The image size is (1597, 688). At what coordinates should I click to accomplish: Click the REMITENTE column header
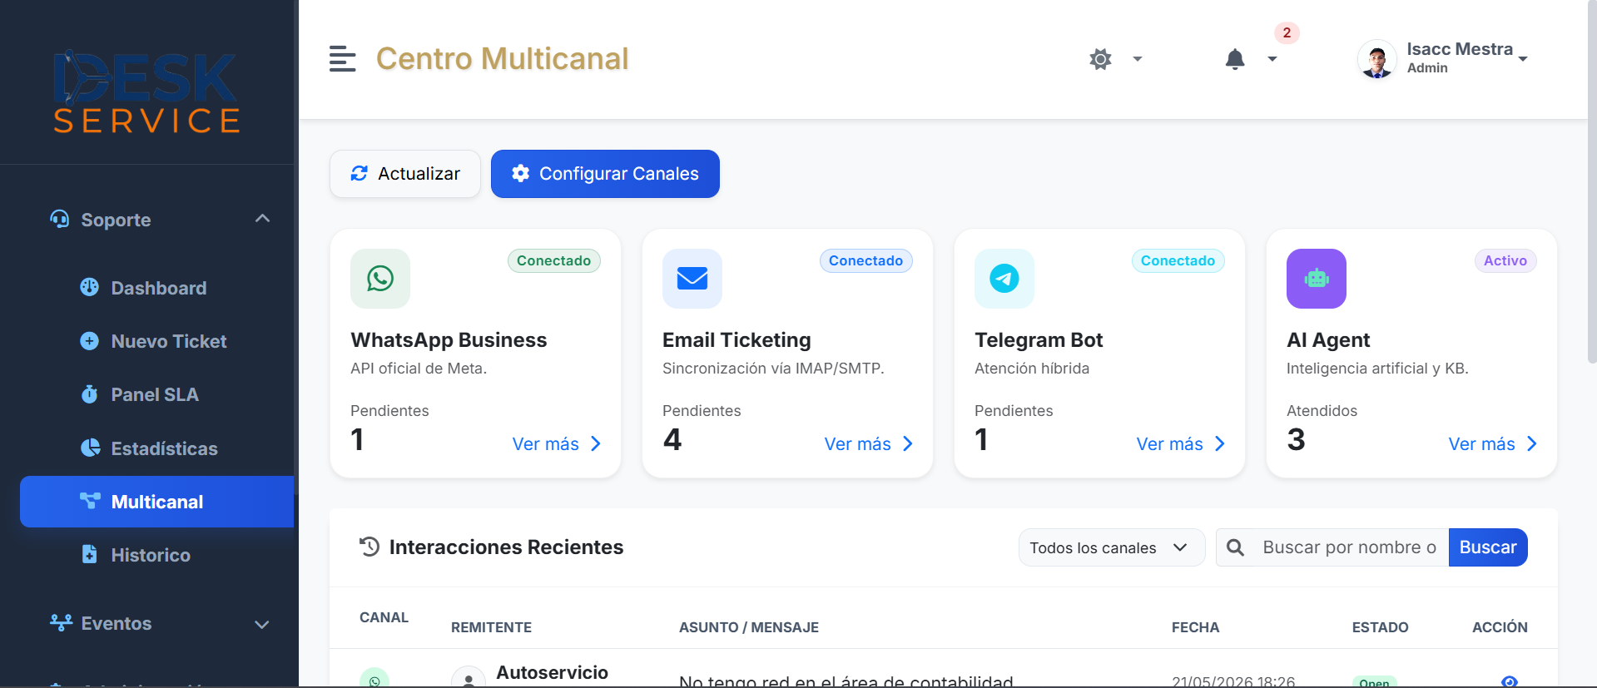pos(491,627)
